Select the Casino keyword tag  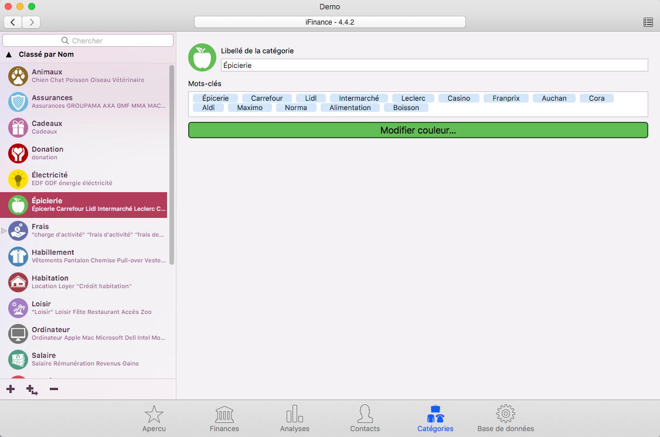point(459,98)
